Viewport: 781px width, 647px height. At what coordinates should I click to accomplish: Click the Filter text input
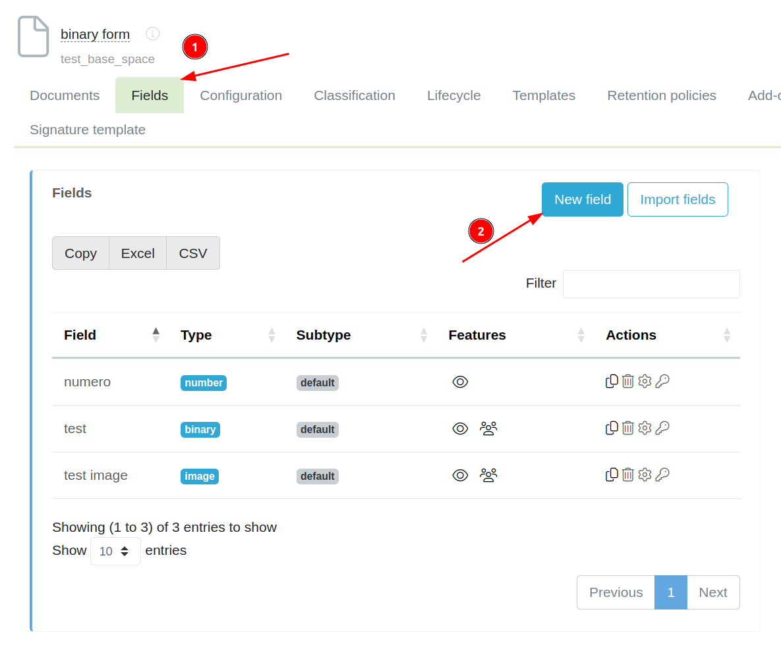click(651, 284)
